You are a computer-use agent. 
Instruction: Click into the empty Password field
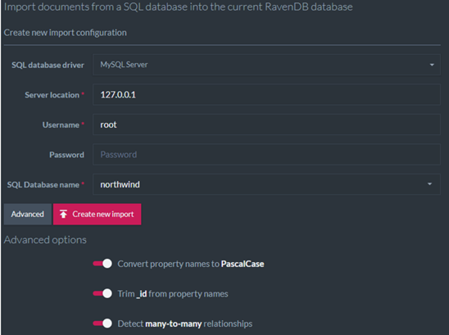click(x=266, y=155)
